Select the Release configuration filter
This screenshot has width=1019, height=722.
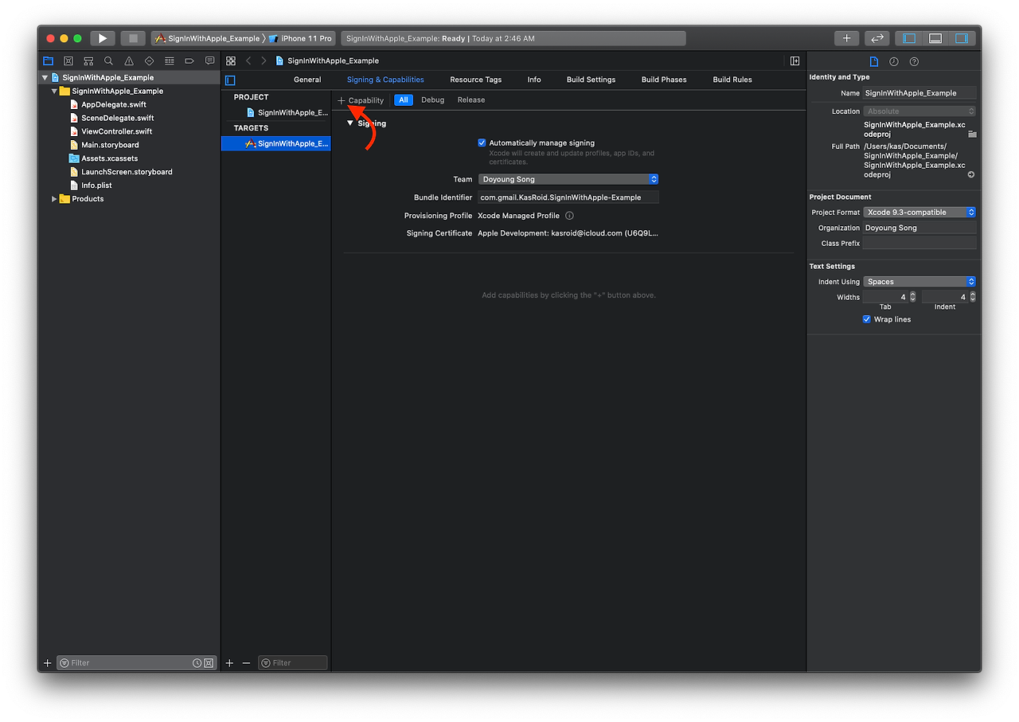[471, 100]
